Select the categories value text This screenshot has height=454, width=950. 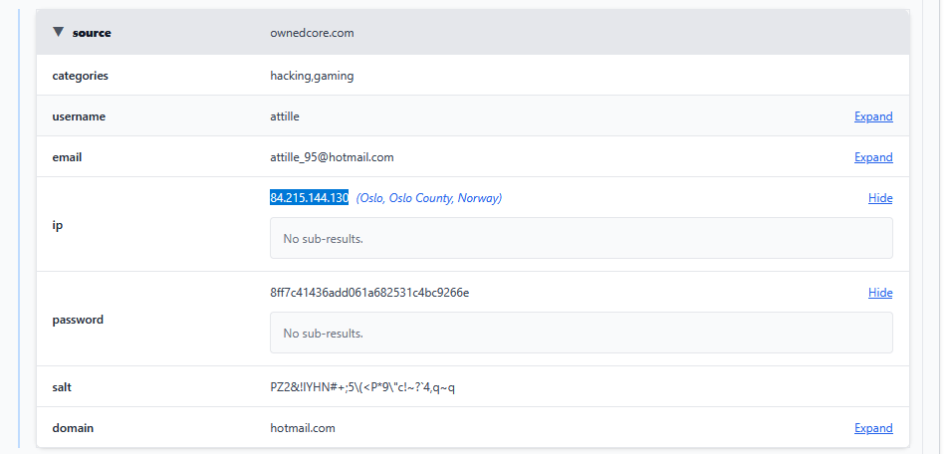point(312,76)
